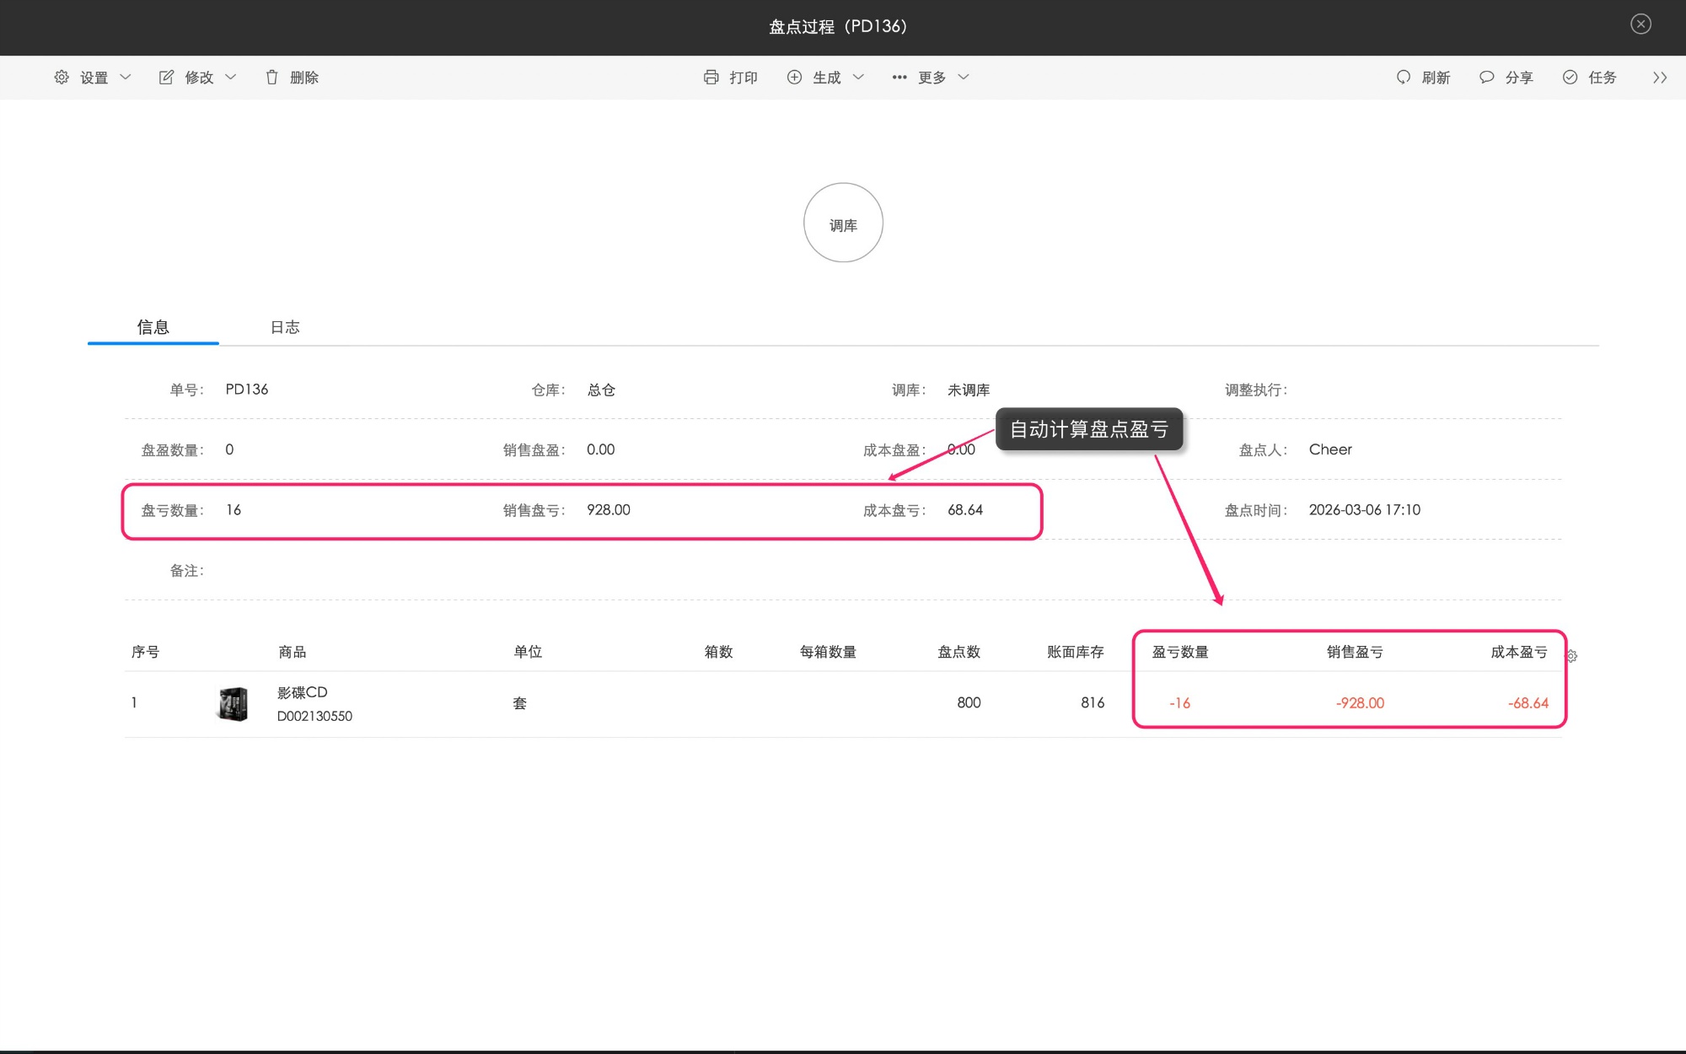Switch to the 日志 tab
1686x1054 pixels.
click(x=285, y=327)
